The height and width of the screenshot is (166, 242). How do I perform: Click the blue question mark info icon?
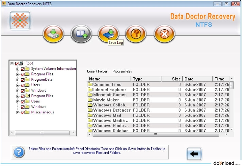tap(19, 152)
